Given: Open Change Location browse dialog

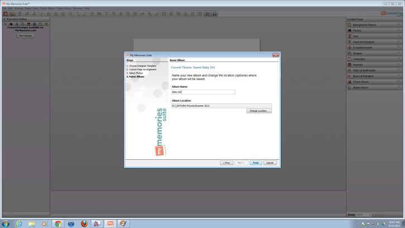Looking at the screenshot, I should coord(259,111).
